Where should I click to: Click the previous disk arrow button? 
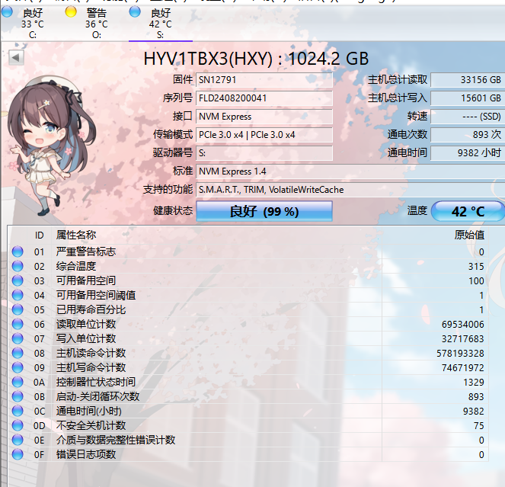click(16, 58)
